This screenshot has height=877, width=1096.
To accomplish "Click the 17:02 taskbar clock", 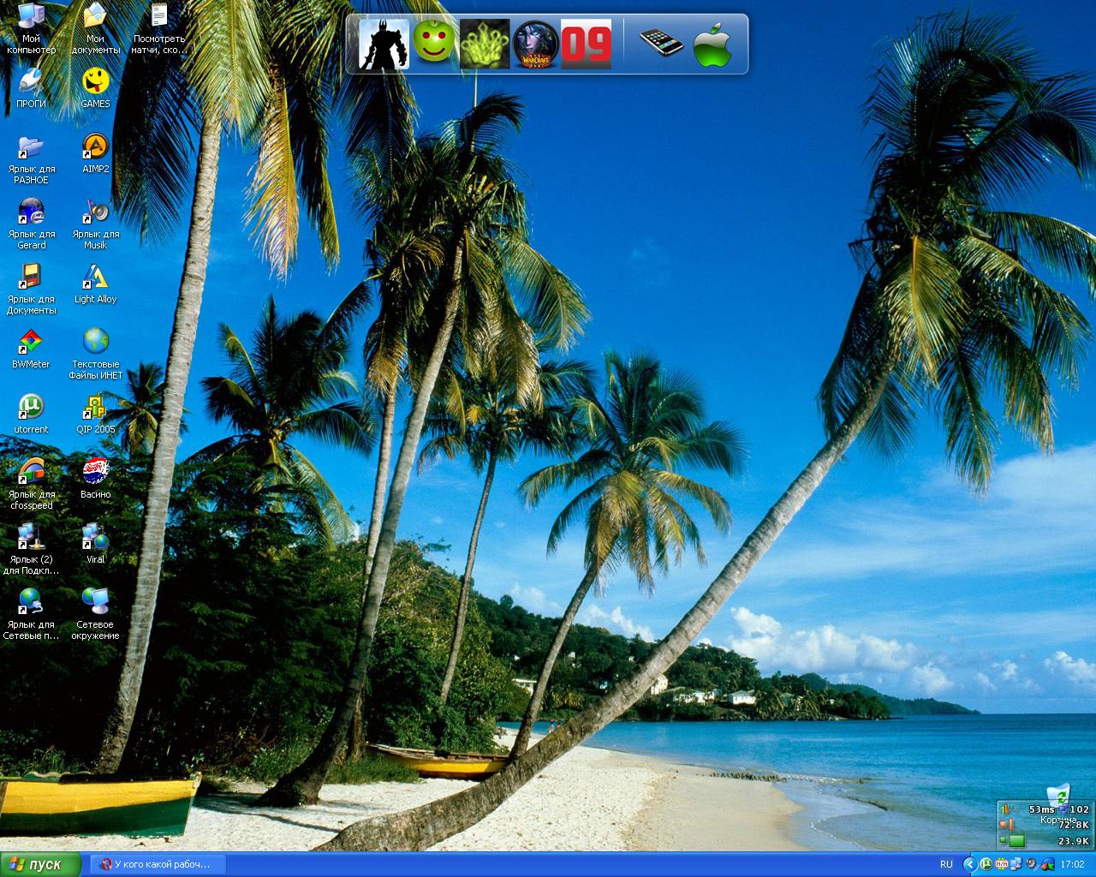I will [x=1072, y=864].
